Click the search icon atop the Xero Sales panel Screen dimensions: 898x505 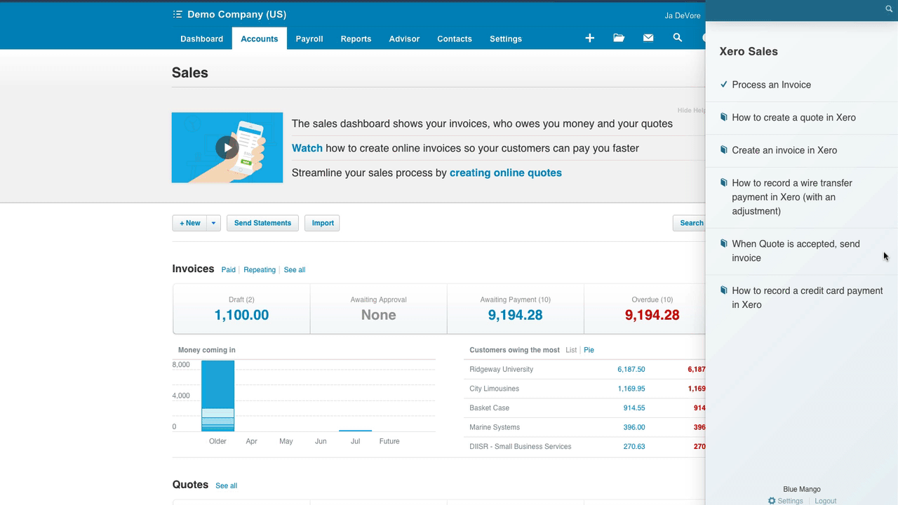coord(888,9)
